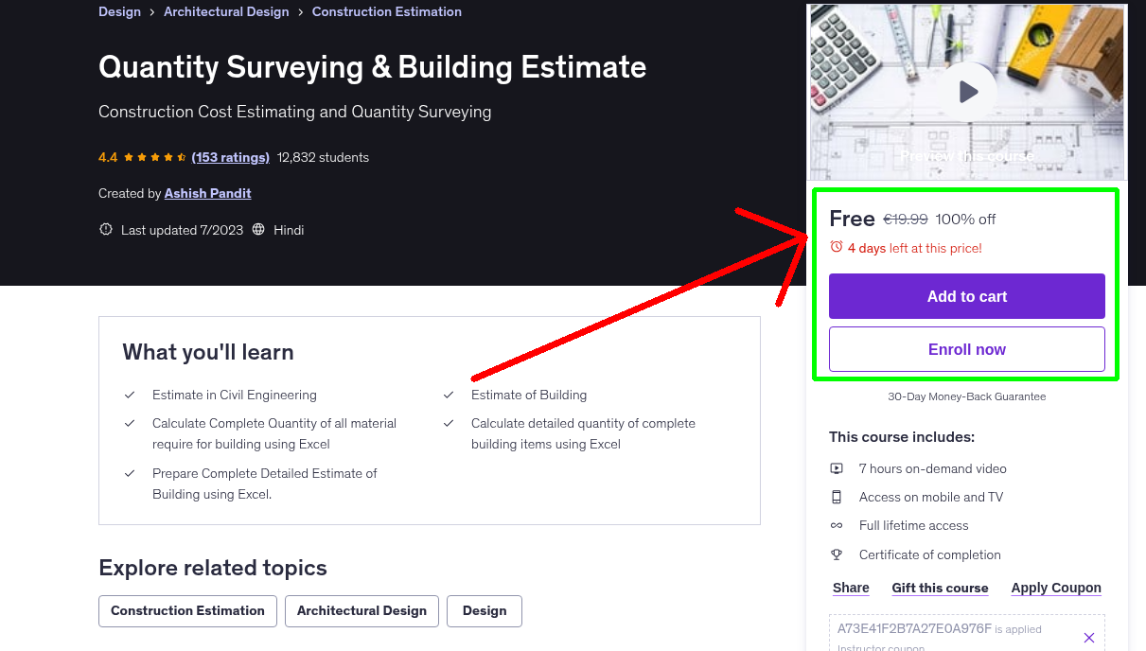Visit instructor Ashish Pandit's profile
Screen dimensions: 1146x651
tap(207, 193)
